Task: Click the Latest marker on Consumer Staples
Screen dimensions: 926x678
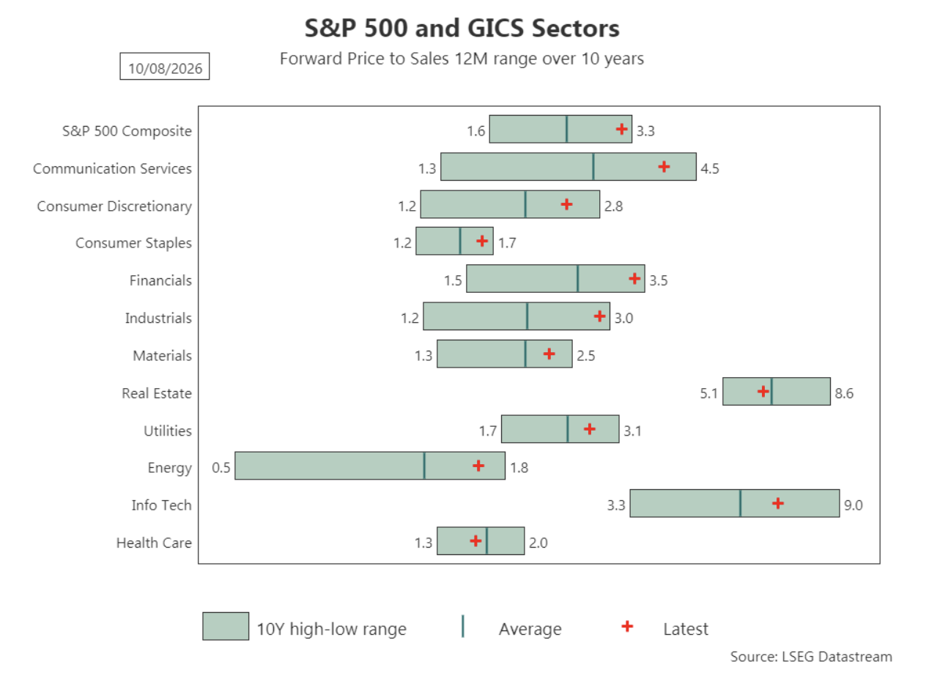Action: [481, 241]
